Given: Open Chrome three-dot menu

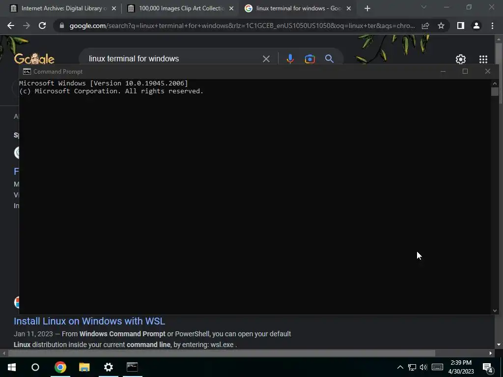Looking at the screenshot, I should click(492, 26).
